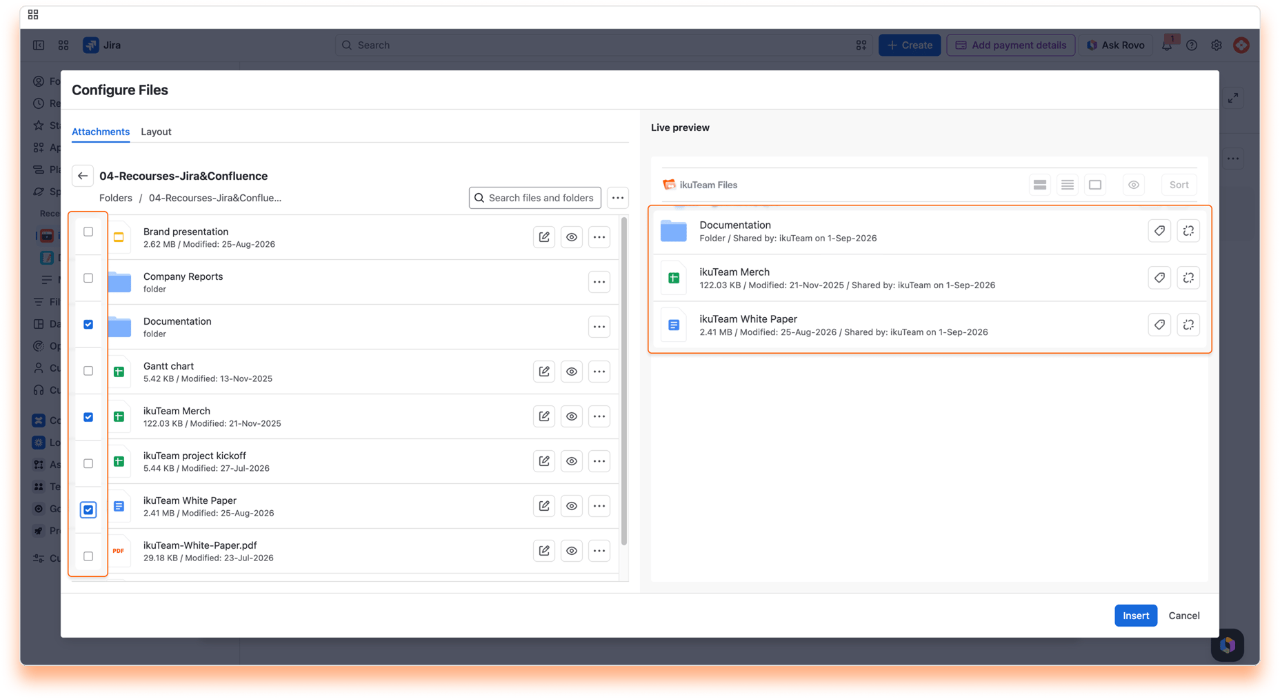
Task: Edit the ikuTeam-White-Paper.pdf file
Action: point(544,551)
